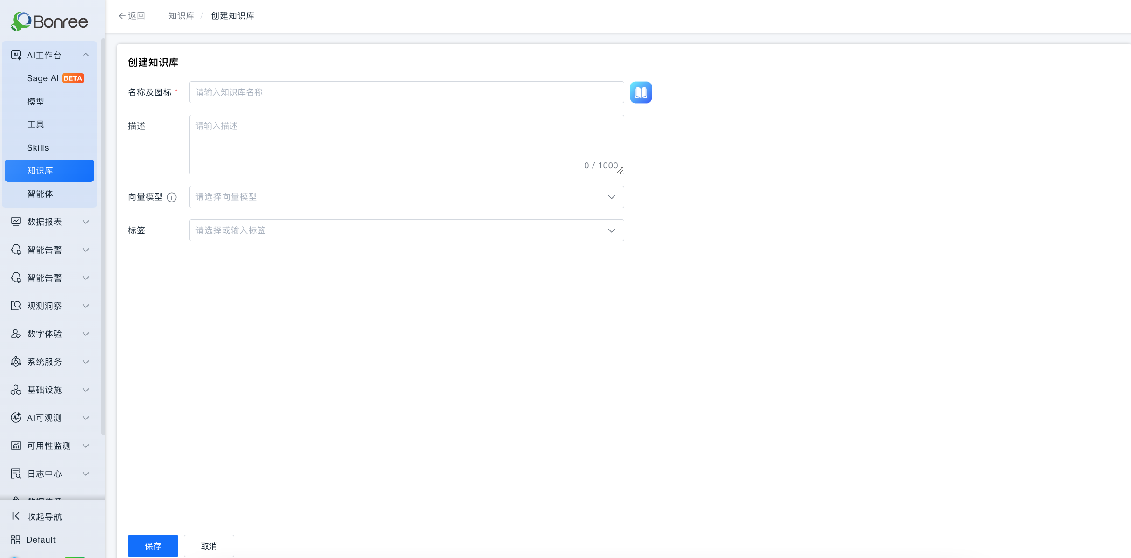This screenshot has width=1131, height=558.
Task: Click the 数字体验 sidebar icon
Action: 16,334
